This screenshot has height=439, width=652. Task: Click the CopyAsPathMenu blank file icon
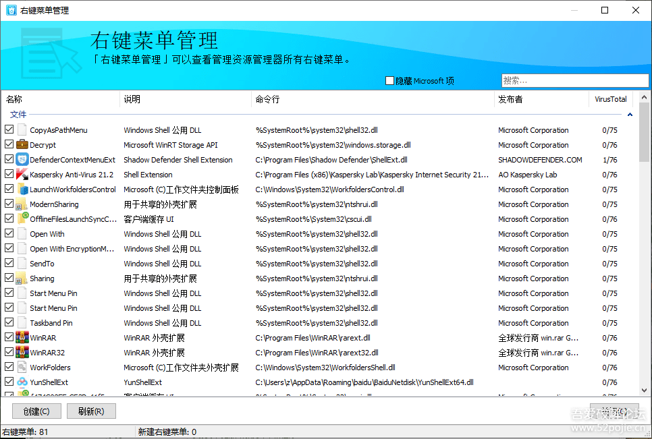(22, 130)
